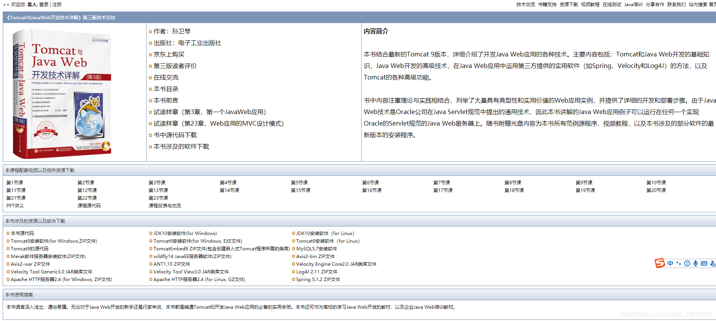Viewport: 716px width, 321px height.
Task: Download JDK10安装软件 for Windows
Action: point(185,233)
